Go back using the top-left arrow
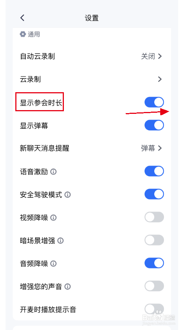This screenshot has width=186, height=330. 22,18
